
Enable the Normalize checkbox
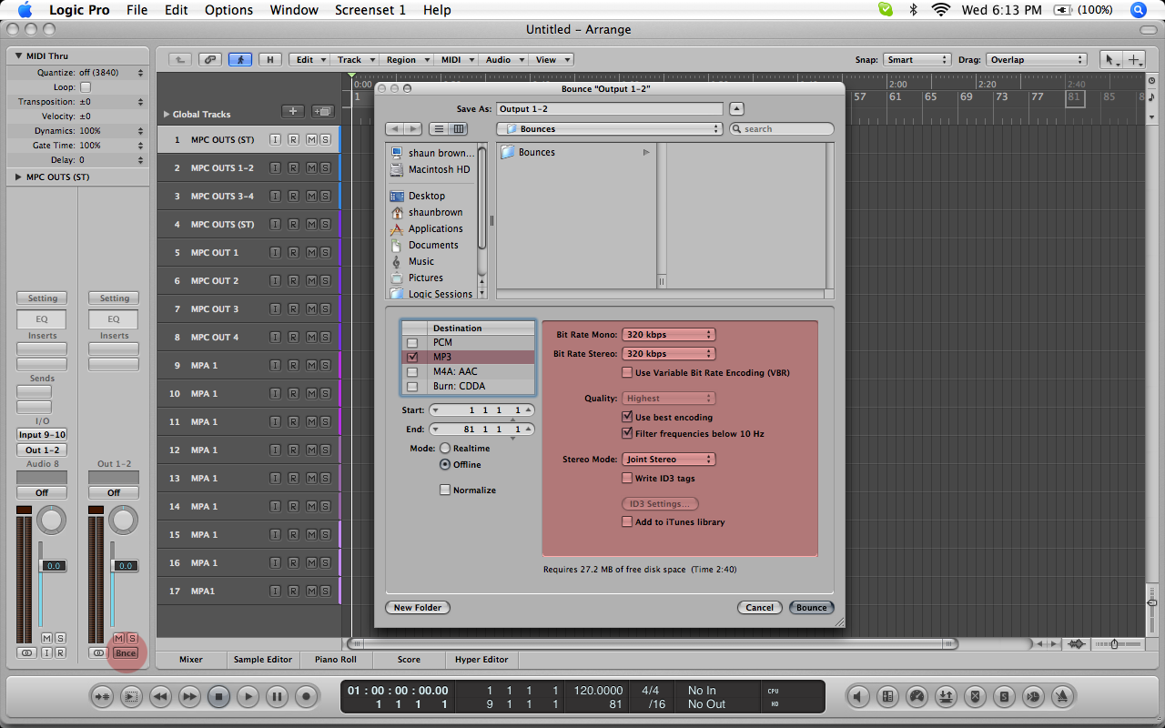click(x=445, y=490)
